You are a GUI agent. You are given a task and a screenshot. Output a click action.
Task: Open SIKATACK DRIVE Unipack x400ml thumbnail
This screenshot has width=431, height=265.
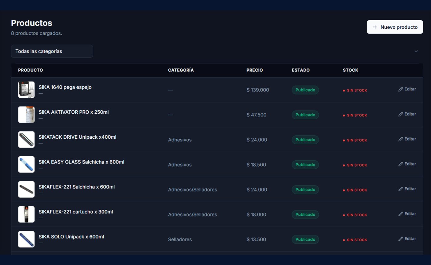click(26, 140)
